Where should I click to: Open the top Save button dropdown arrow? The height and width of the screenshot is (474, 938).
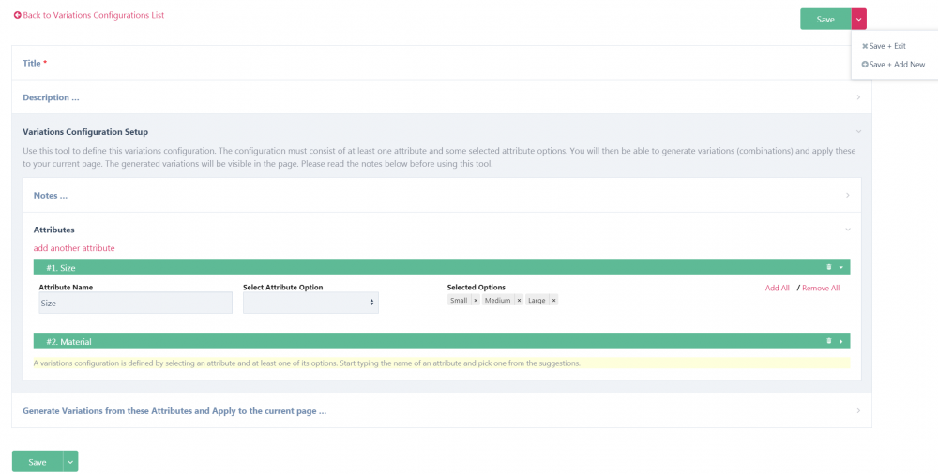pyautogui.click(x=859, y=19)
